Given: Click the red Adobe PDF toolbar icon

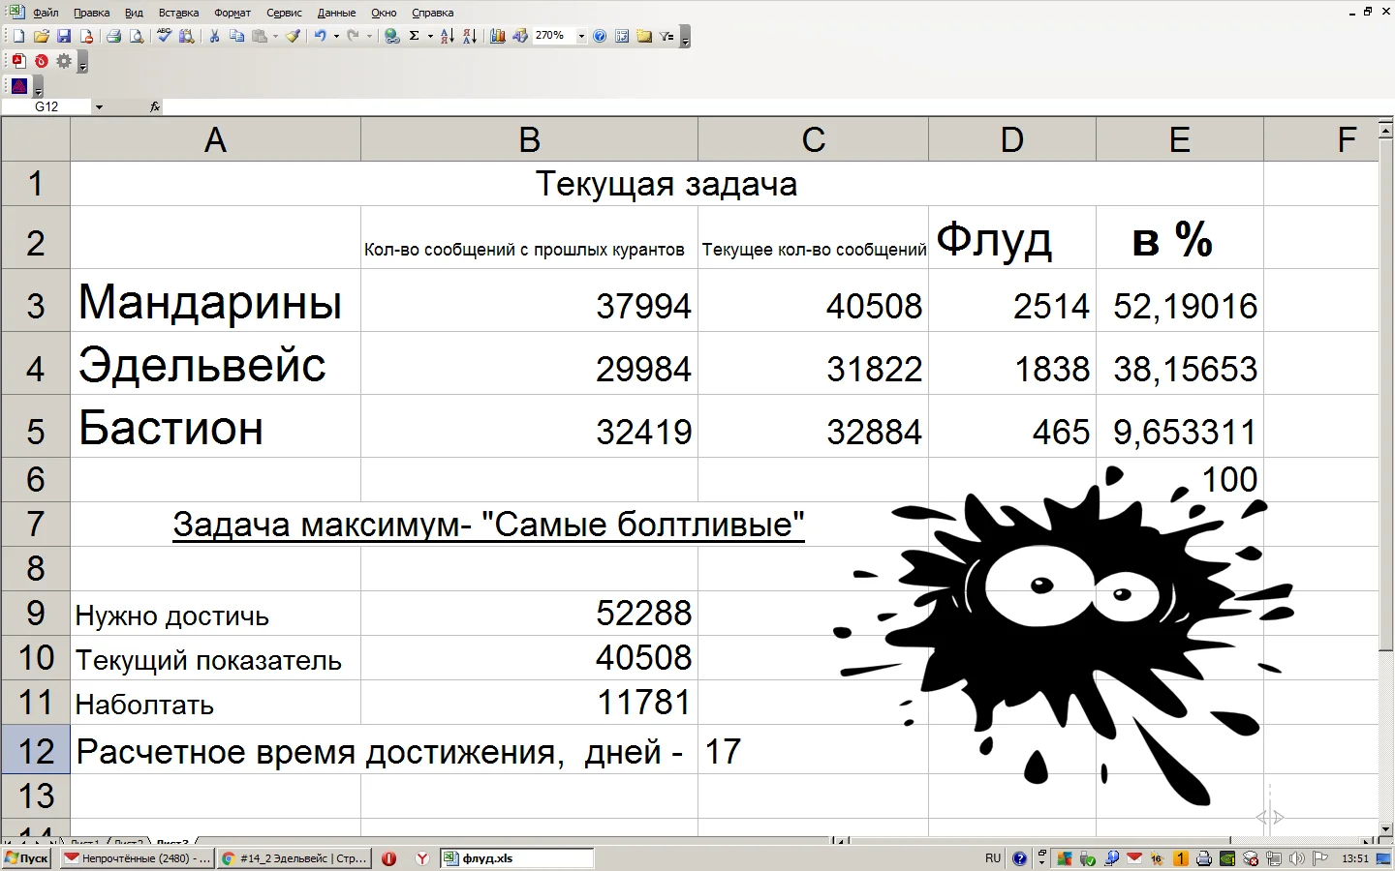Looking at the screenshot, I should (x=18, y=61).
